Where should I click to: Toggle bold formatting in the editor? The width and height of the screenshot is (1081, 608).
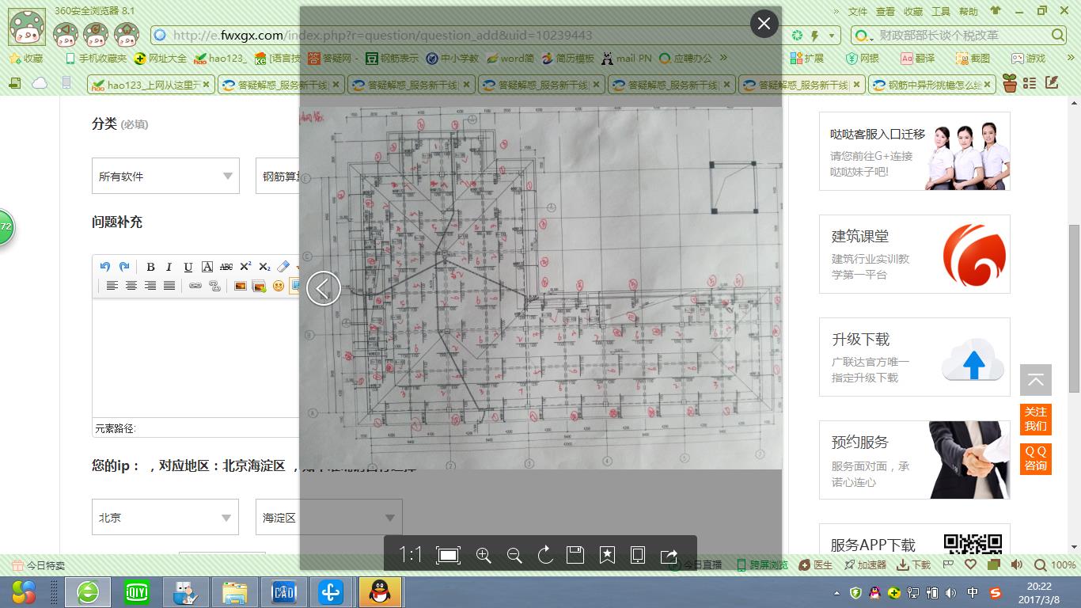(150, 267)
